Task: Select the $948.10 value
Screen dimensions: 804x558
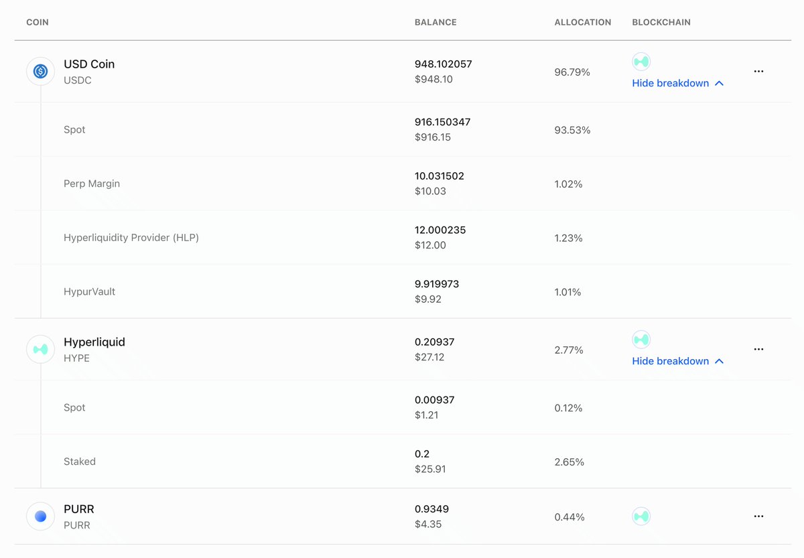Action: click(433, 79)
